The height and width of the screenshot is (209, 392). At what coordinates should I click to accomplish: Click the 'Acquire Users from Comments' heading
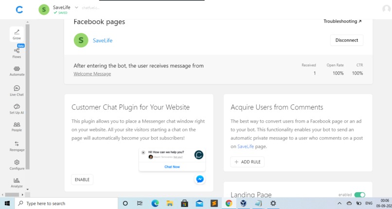(277, 107)
